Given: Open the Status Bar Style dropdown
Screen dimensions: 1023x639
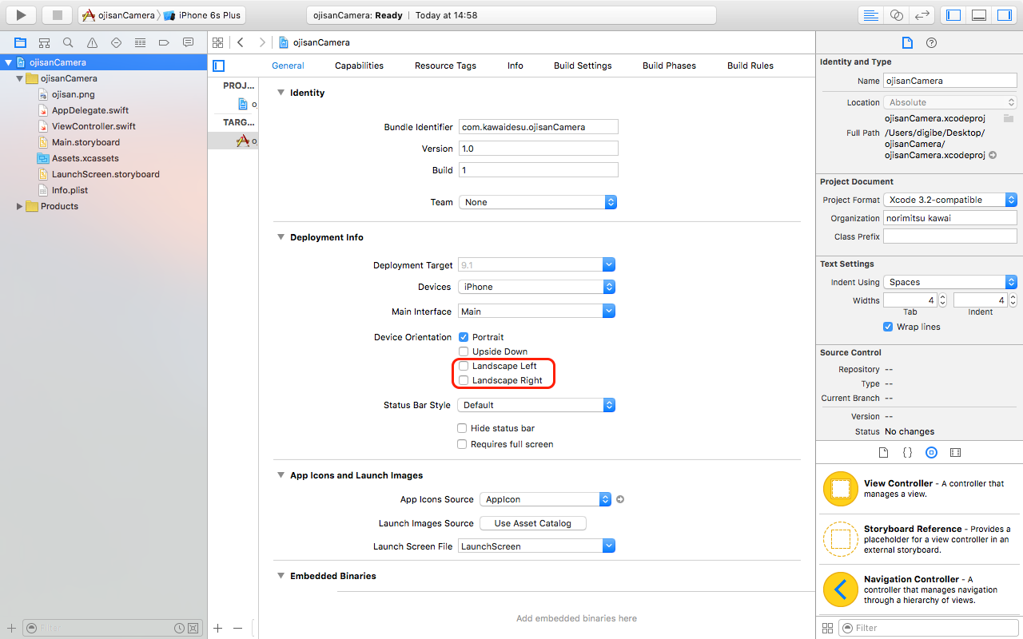Looking at the screenshot, I should 536,405.
